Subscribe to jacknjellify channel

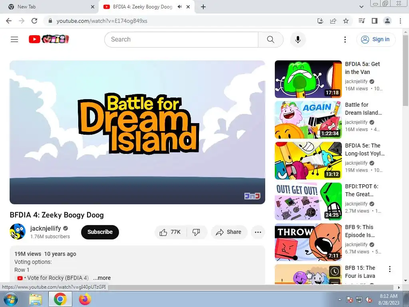point(100,232)
